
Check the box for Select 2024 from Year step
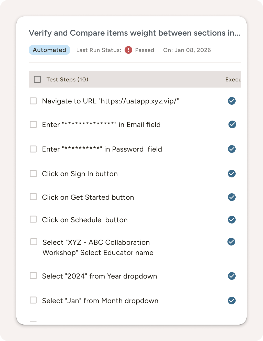(x=33, y=276)
